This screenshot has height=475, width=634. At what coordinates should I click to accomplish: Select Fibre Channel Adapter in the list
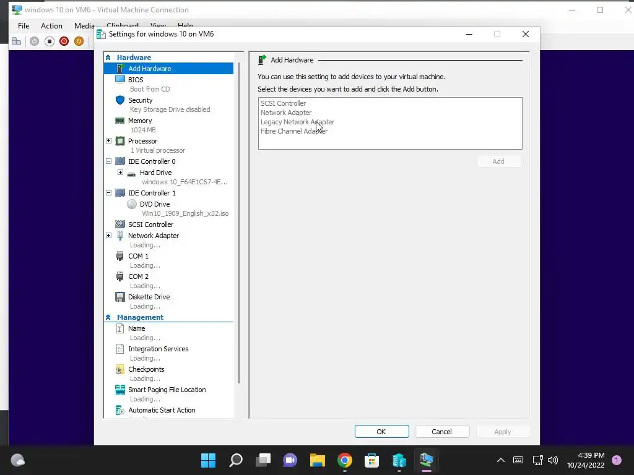[x=294, y=131]
